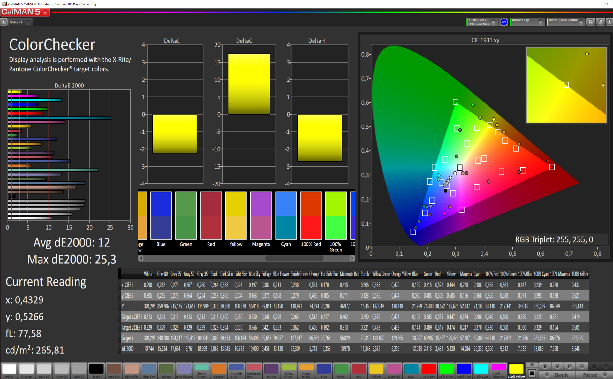
Task: Expand the swatch strip up arrow
Action: (532, 365)
